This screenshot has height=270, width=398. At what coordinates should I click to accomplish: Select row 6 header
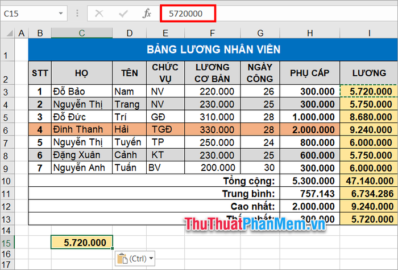click(7, 129)
